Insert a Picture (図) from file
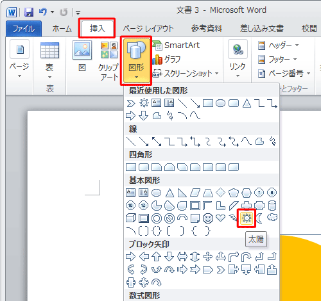 tap(82, 56)
